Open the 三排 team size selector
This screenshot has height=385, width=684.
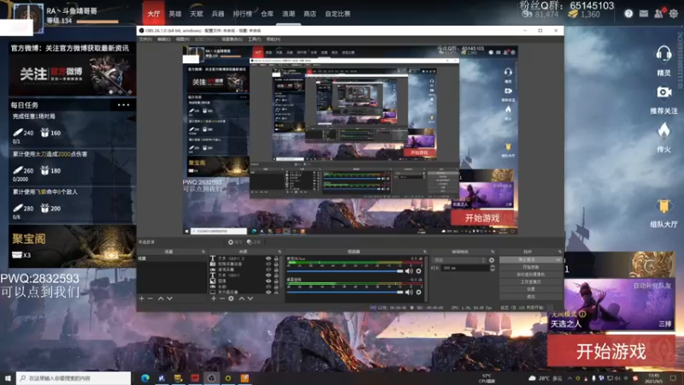665,324
